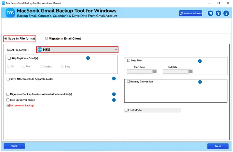233x152 pixels.
Task: Enable Free up Server Space checkbox
Action: pyautogui.click(x=8, y=100)
